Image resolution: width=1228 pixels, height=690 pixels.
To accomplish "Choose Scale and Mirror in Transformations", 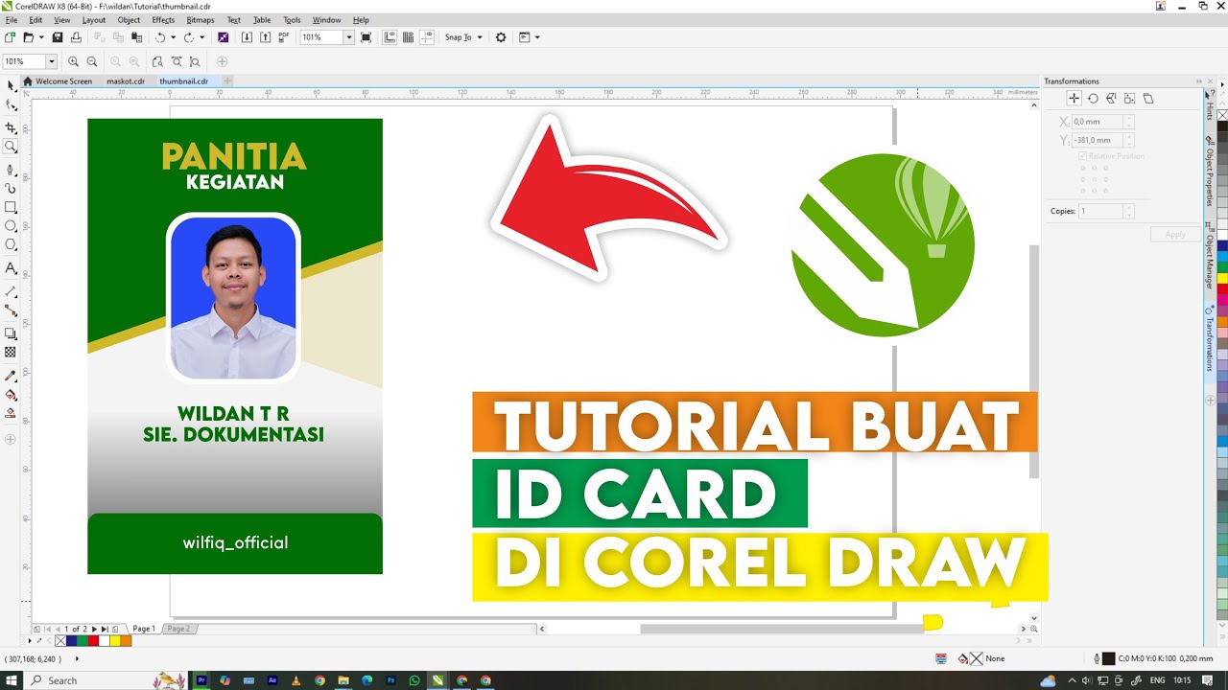I will coord(1111,99).
